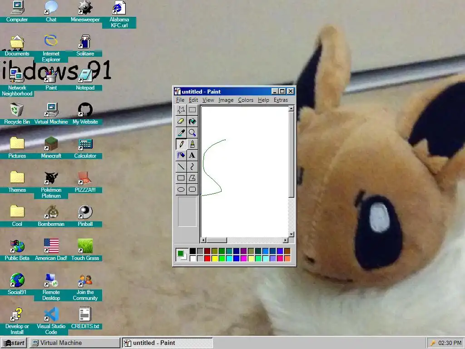Click the Touch Grass desktop icon
The height and width of the screenshot is (349, 465).
85,250
